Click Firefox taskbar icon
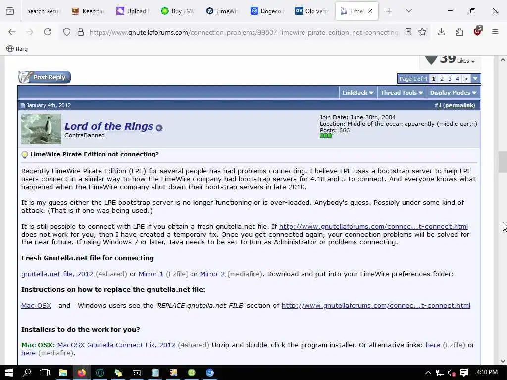Screen dimensions: 507x380 point(82,373)
